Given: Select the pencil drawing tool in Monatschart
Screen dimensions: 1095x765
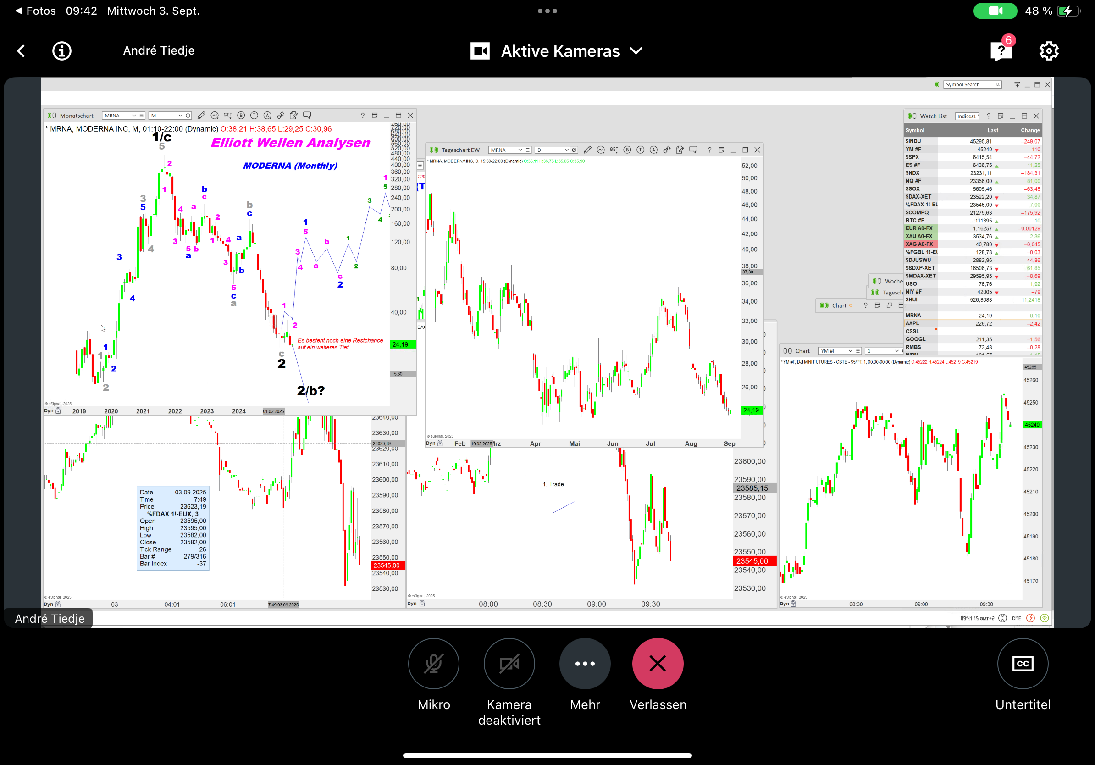Looking at the screenshot, I should pos(201,116).
